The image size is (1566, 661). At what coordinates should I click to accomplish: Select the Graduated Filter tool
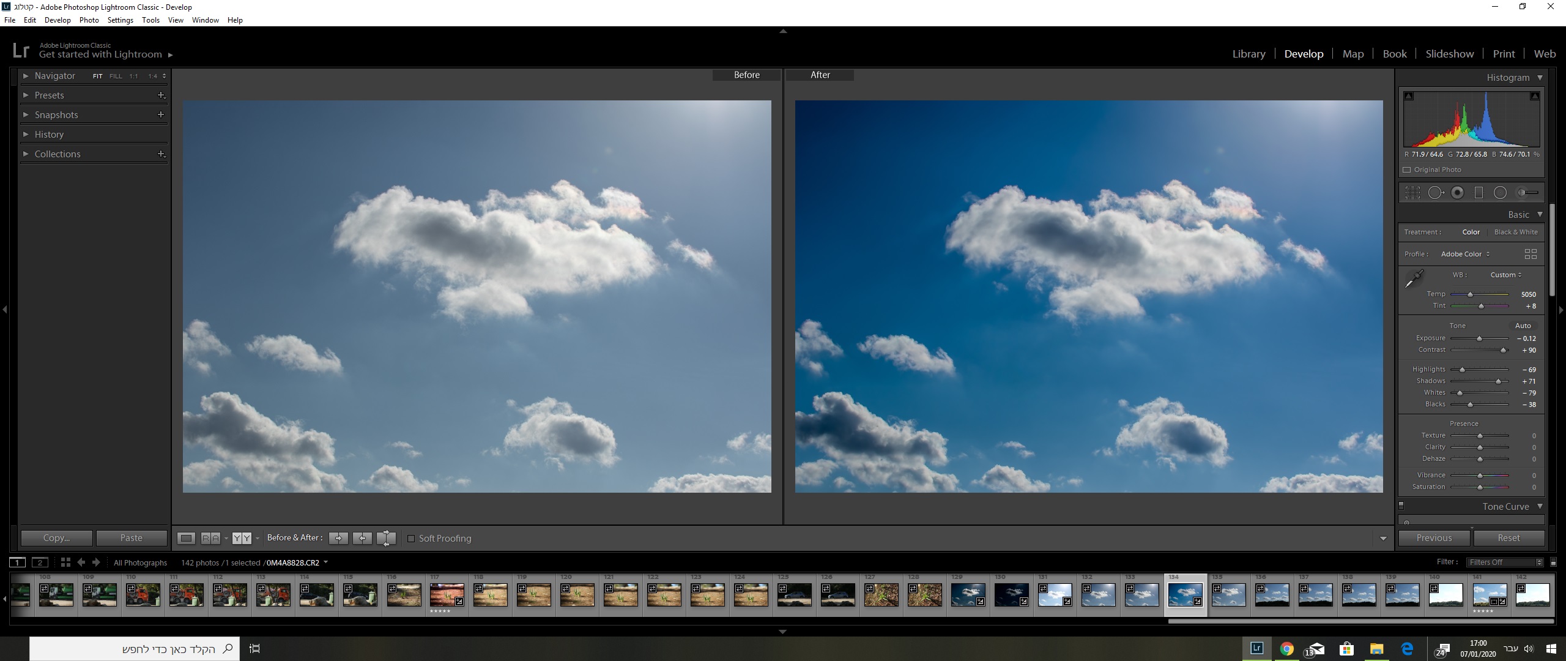[1479, 193]
